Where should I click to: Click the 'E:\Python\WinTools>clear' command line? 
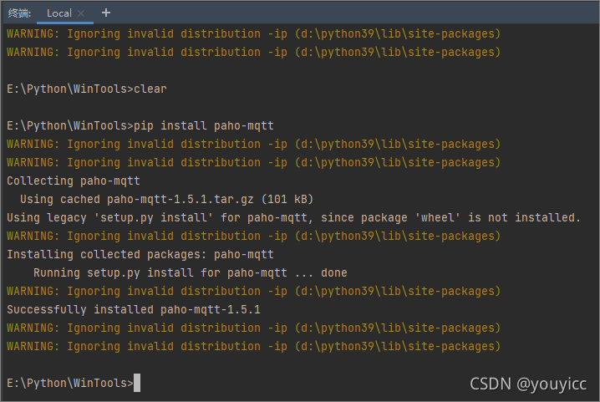pos(87,89)
